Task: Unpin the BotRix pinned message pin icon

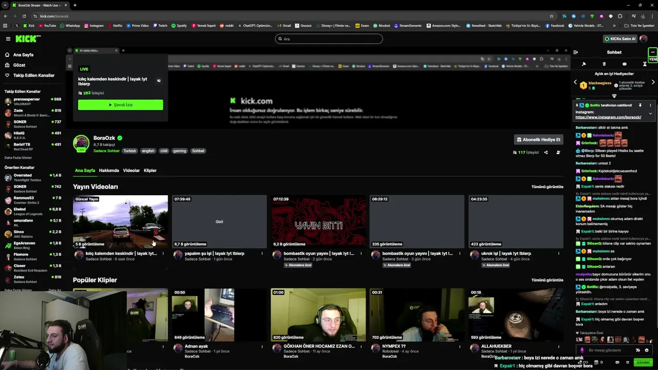Action: [640, 105]
